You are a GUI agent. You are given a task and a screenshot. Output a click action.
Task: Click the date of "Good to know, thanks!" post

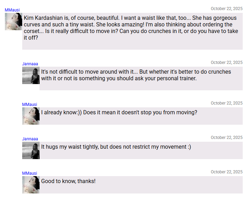[226, 172]
